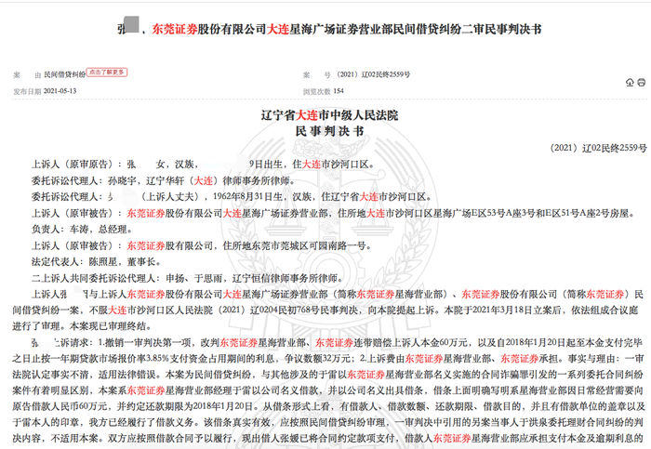The width and height of the screenshot is (651, 449).
Task: Click red 大连 in 辽宁华轩（大连）律师事务所
Action: (x=204, y=181)
